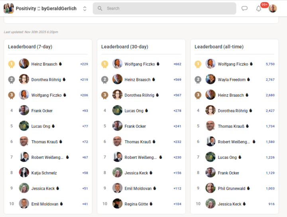Open Phil Grunewald profile name
Screen dimensions: 287x217
(232, 188)
